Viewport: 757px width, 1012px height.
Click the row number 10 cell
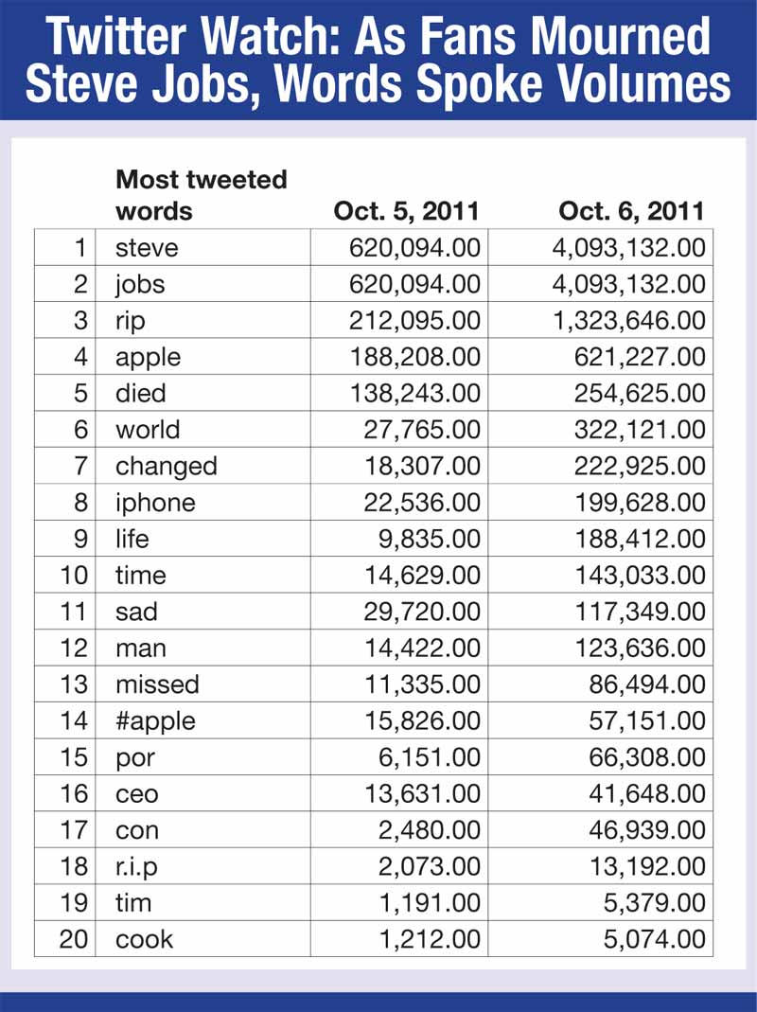pyautogui.click(x=74, y=576)
